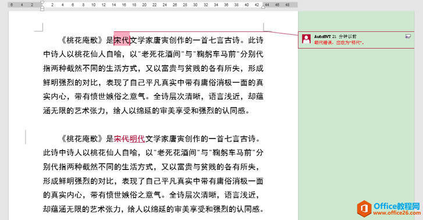This screenshot has width=423, height=220.
Task: Click the Office教程网 watermark text
Action: tap(397, 206)
